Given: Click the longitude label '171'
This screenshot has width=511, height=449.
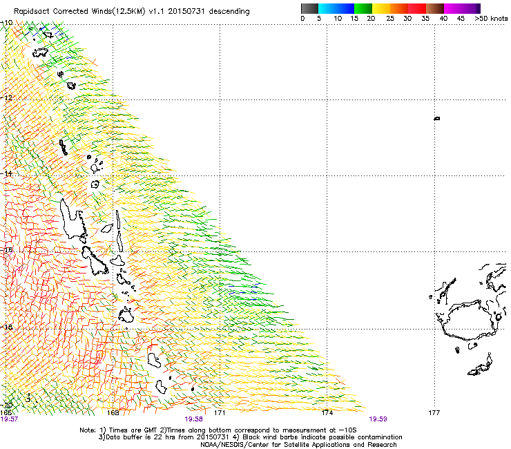Looking at the screenshot, I should click(x=220, y=413).
